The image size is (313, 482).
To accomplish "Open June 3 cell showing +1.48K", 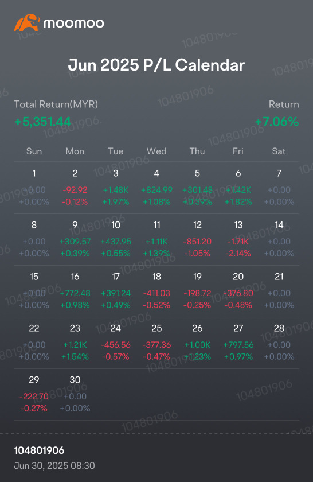I will coord(116,188).
